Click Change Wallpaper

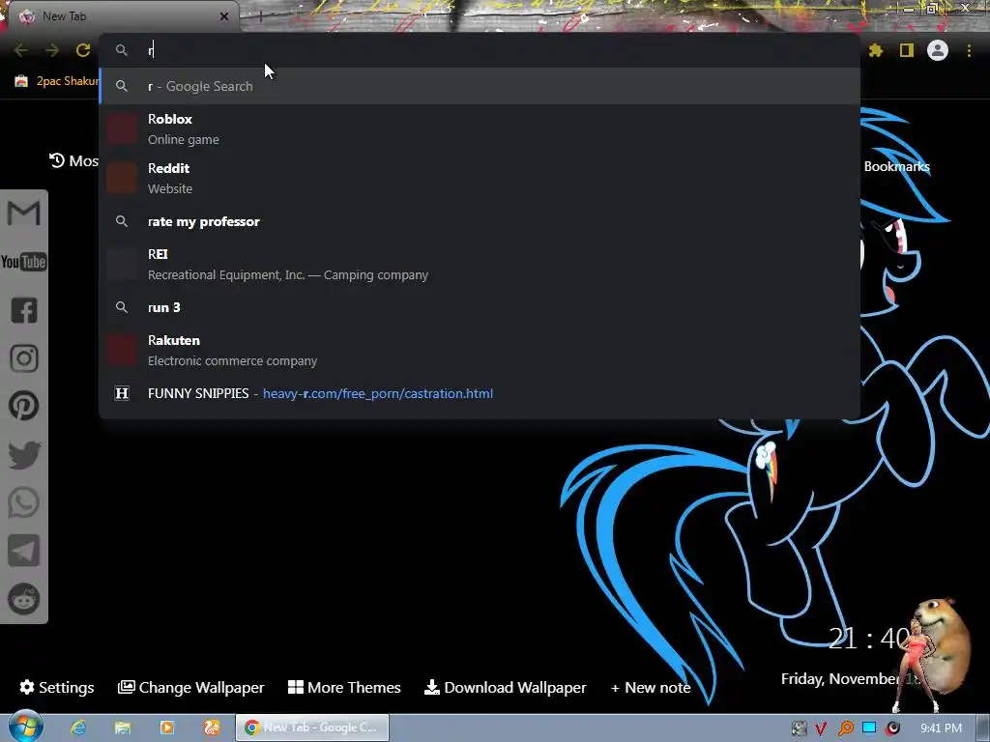pyautogui.click(x=190, y=687)
